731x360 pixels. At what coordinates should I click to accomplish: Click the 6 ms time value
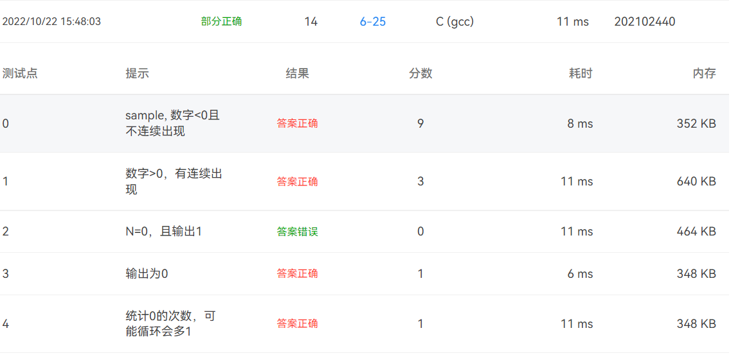580,274
